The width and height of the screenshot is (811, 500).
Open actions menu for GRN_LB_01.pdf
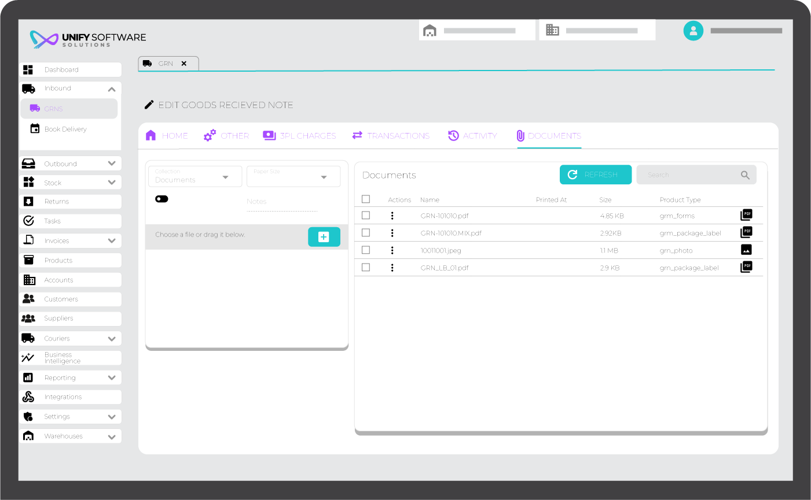(392, 268)
